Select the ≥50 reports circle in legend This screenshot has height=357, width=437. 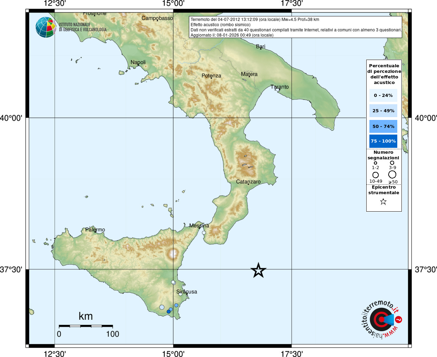coord(392,174)
